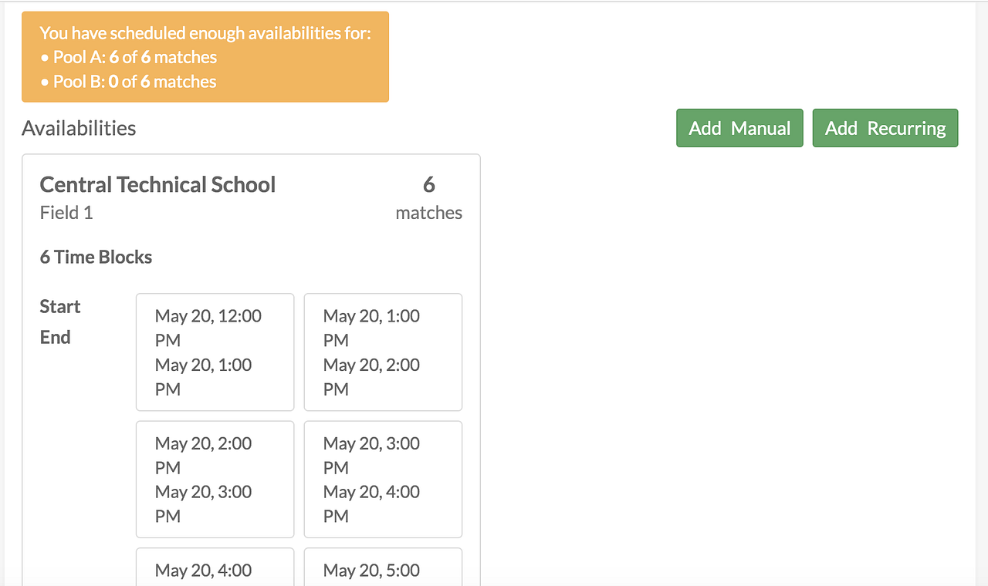
Task: Click the Central Technical School heading
Action: [x=157, y=185]
